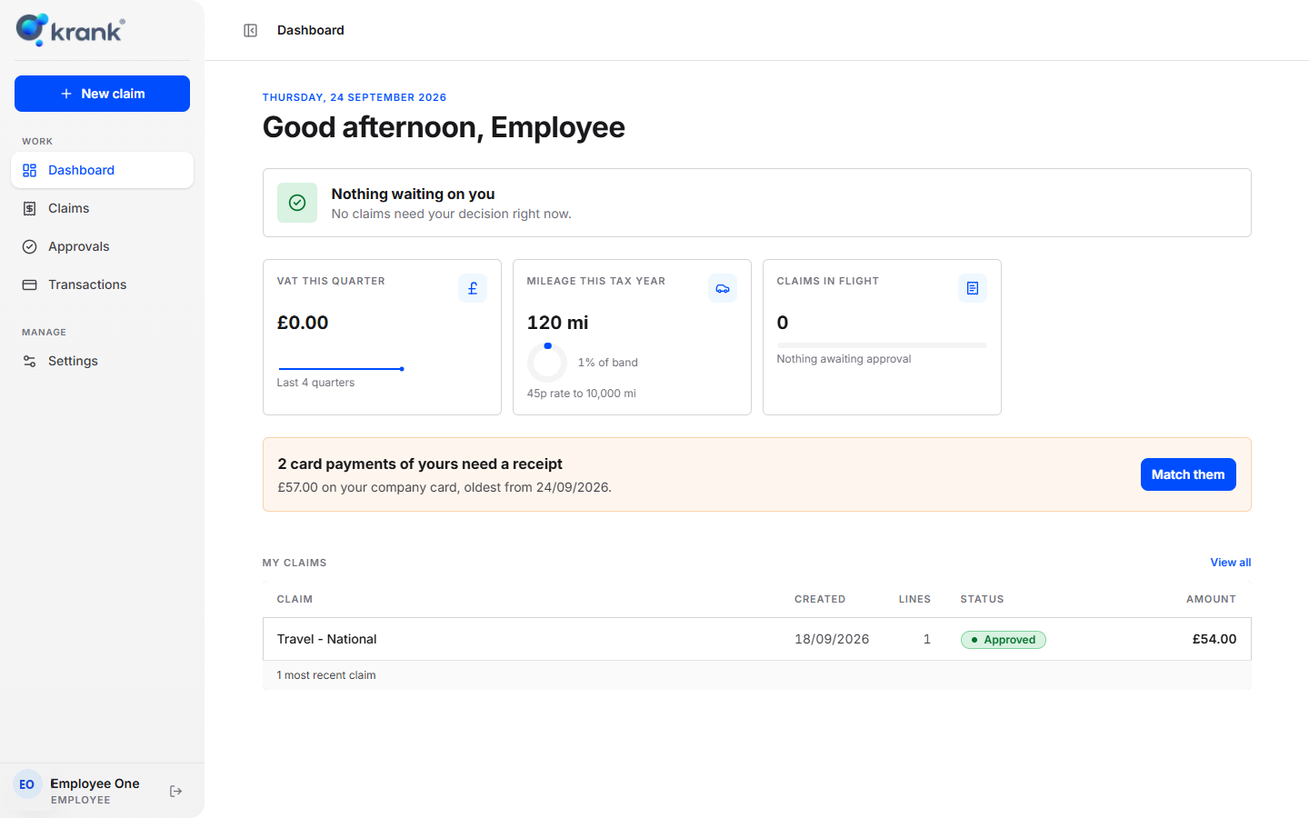Click the Match them button
1309x818 pixels.
pyautogui.click(x=1188, y=474)
